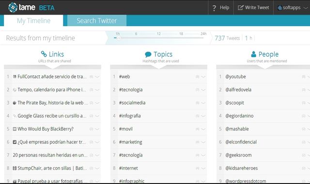The width and height of the screenshot is (310, 184).
Task: Expand the #tecnologia topic chevron
Action: tap(203, 90)
